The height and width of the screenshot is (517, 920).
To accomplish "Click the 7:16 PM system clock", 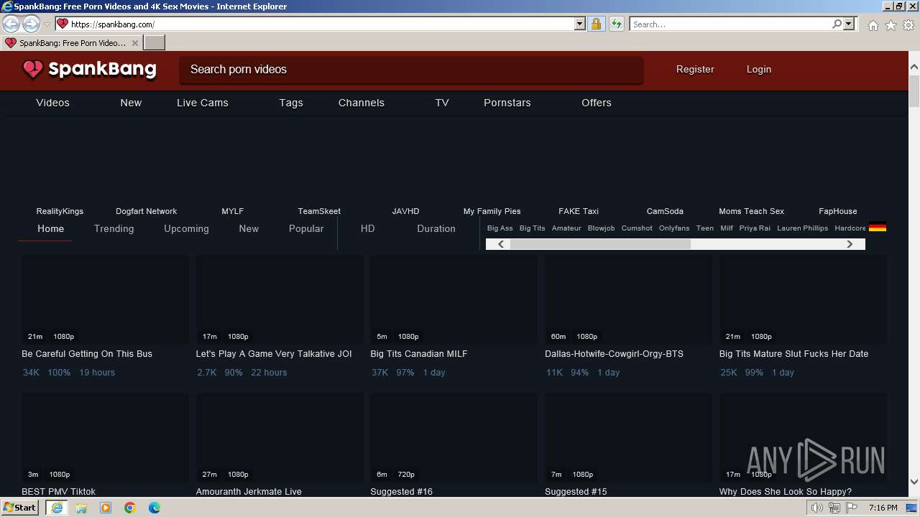I will (883, 508).
